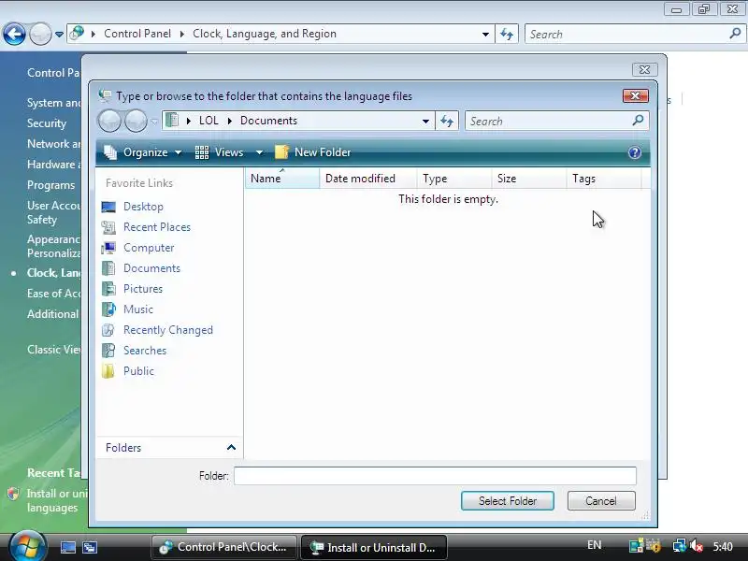748x561 pixels.
Task: Click the help question mark icon in dialog toolbar
Action: pyautogui.click(x=635, y=152)
